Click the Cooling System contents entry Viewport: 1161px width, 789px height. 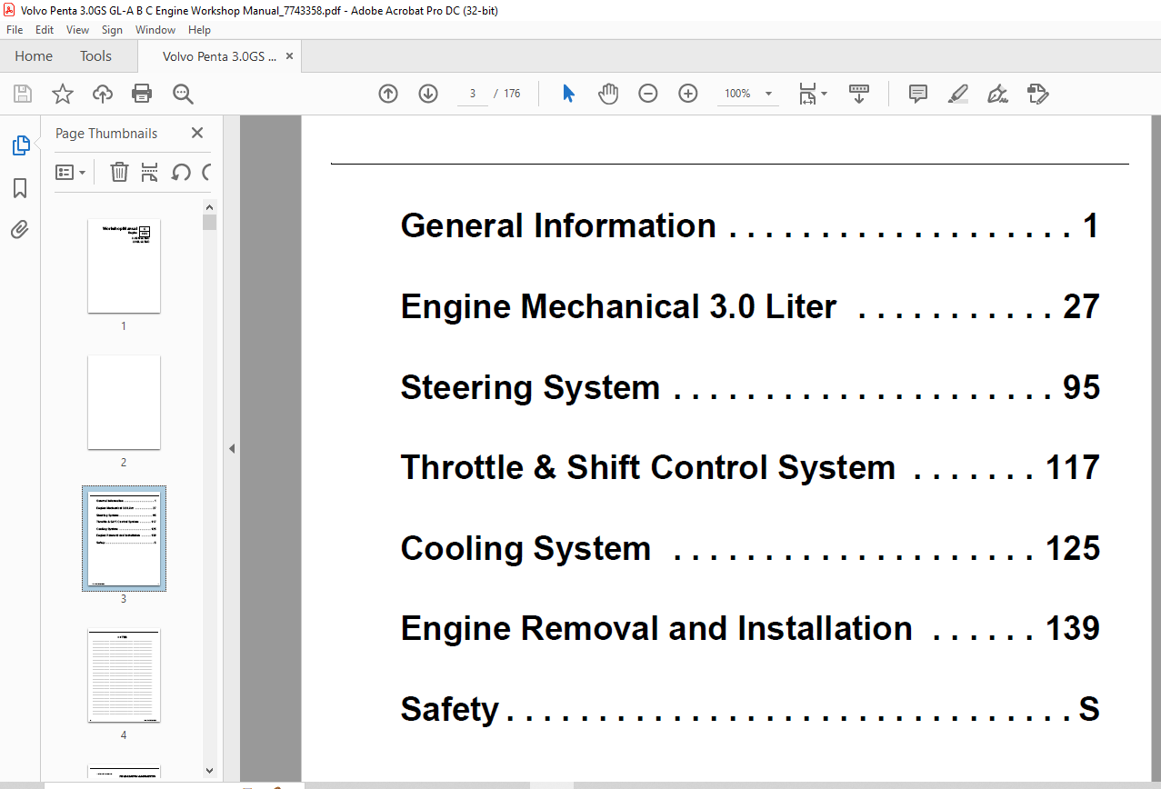[x=750, y=548]
